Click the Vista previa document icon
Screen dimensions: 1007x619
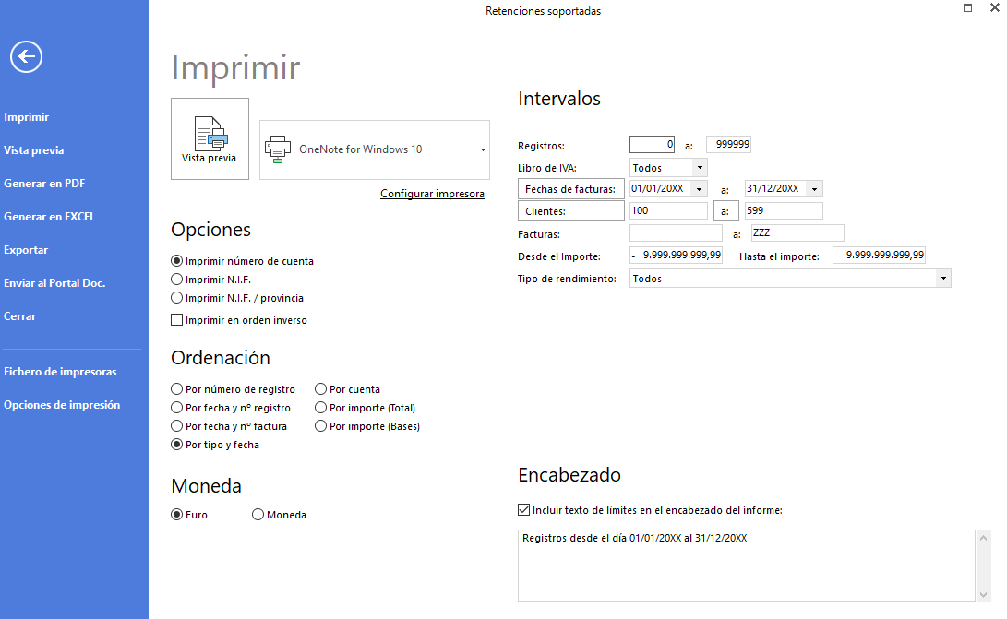pyautogui.click(x=210, y=134)
